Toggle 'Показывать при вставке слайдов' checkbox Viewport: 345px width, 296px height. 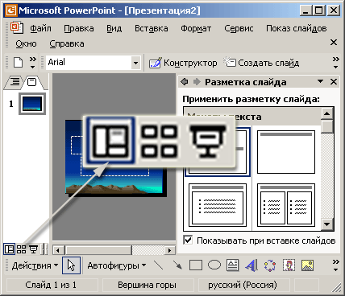[188, 240]
